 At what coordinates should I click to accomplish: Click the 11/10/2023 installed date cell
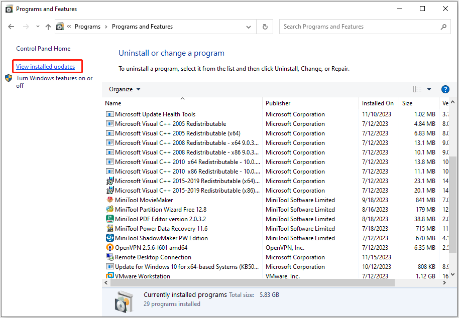pyautogui.click(x=377, y=114)
